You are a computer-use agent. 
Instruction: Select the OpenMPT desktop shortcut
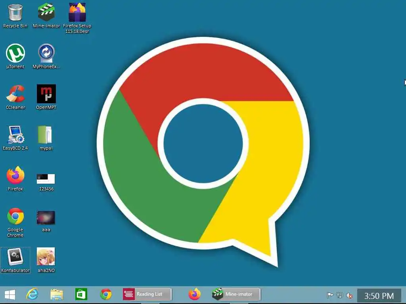click(x=46, y=97)
